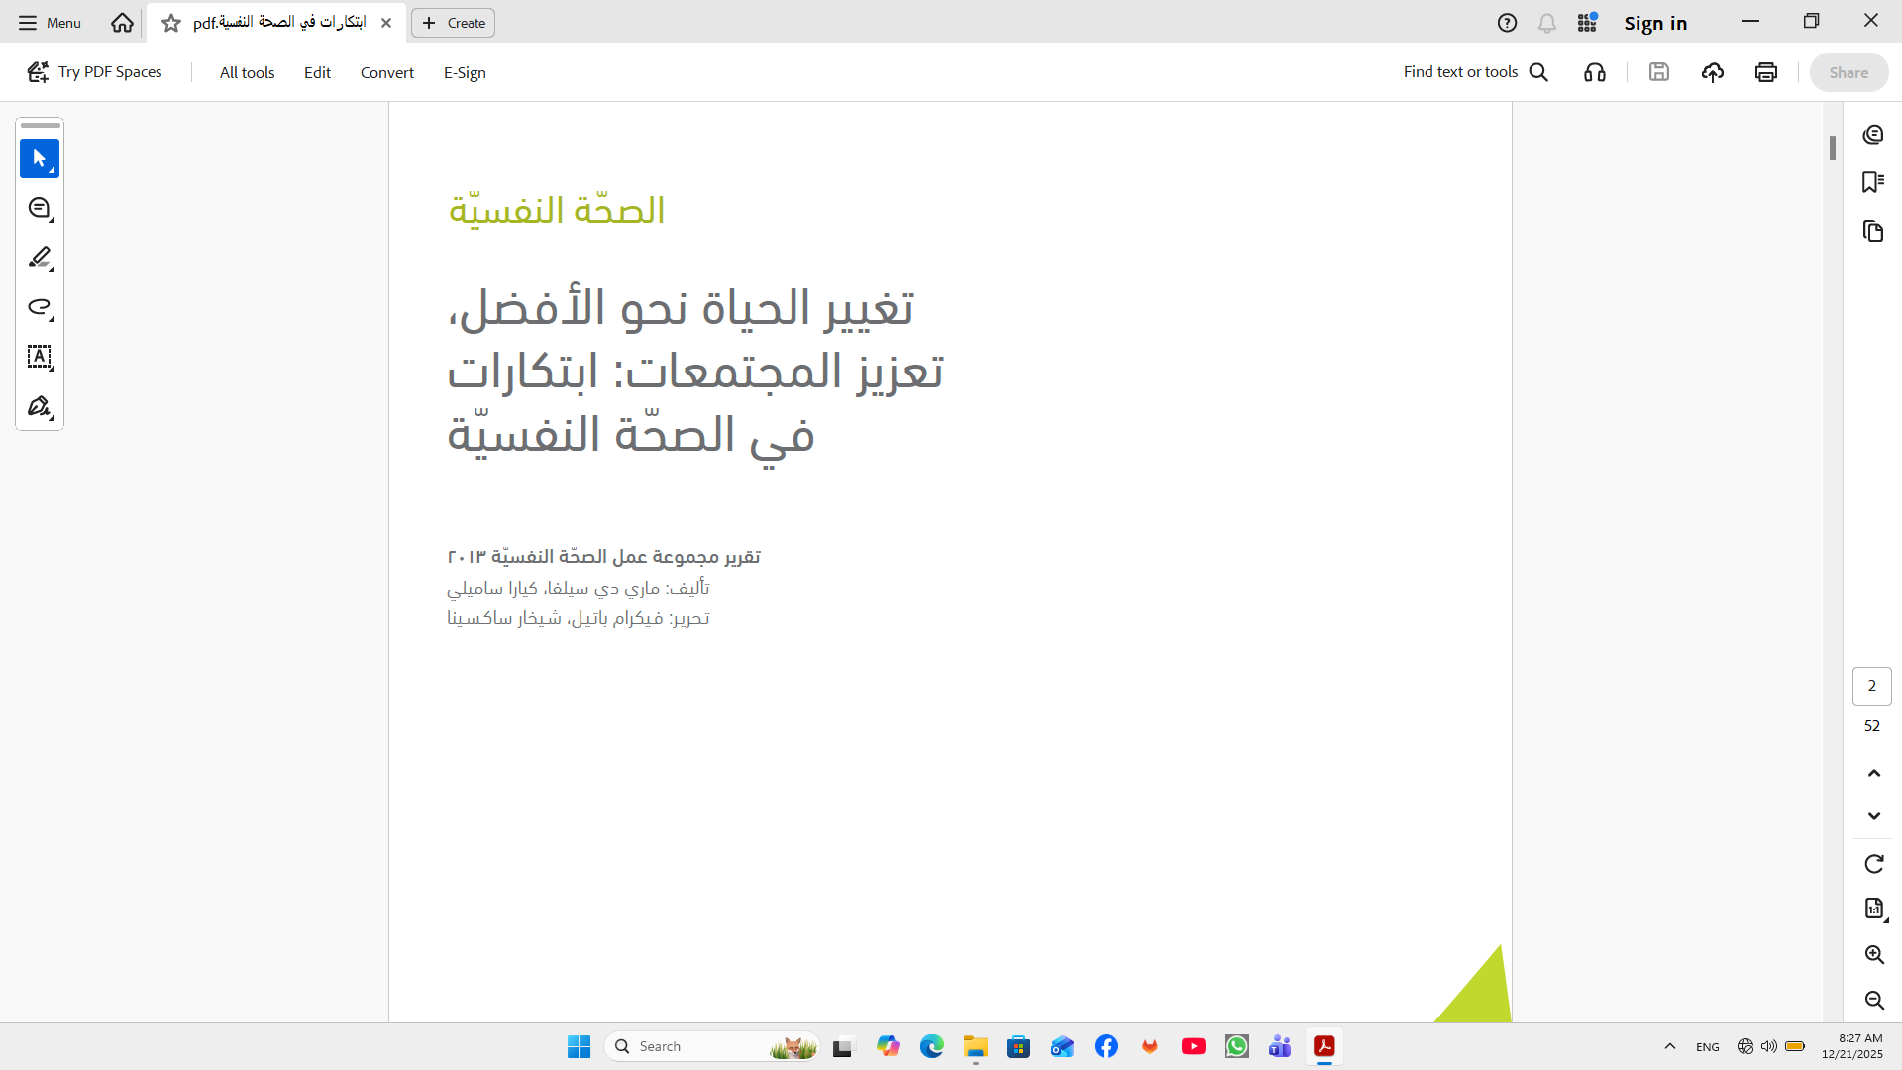This screenshot has height=1070, width=1902.
Task: Print the document with printer icon
Action: [1766, 72]
